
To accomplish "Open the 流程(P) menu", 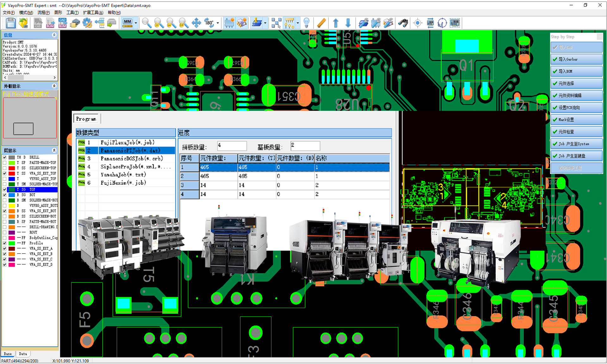I will [x=43, y=12].
